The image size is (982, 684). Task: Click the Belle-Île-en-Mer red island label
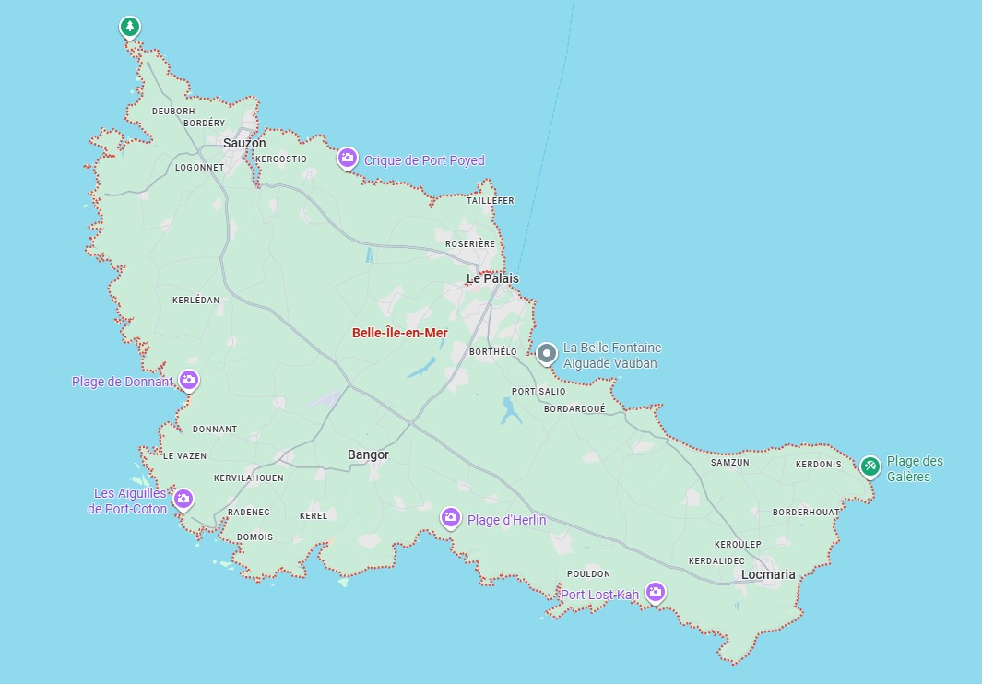click(399, 333)
